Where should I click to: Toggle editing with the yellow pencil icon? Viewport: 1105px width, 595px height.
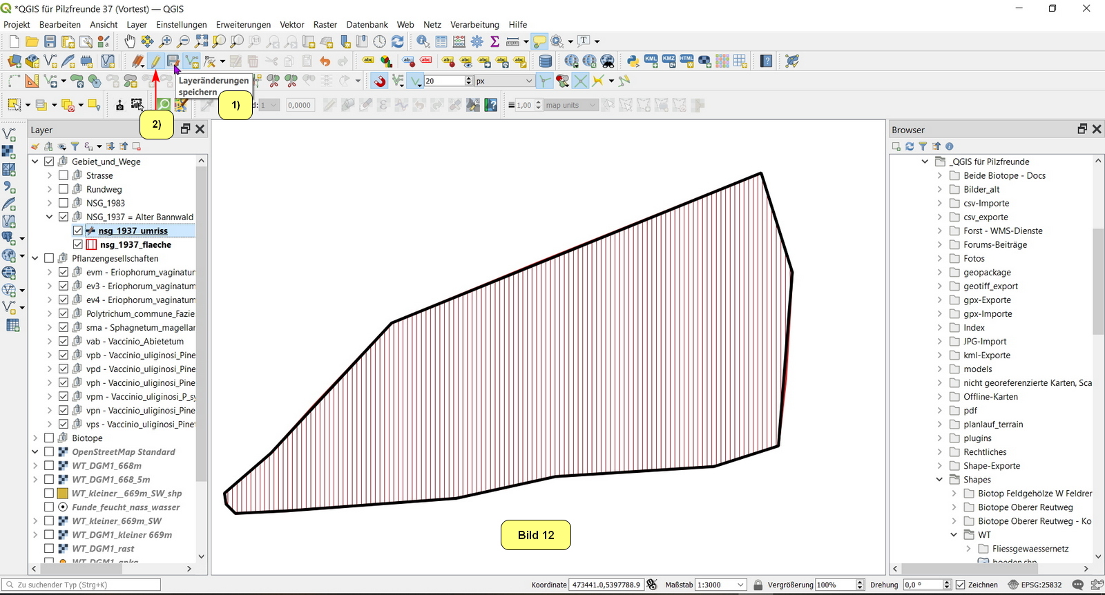coord(155,61)
